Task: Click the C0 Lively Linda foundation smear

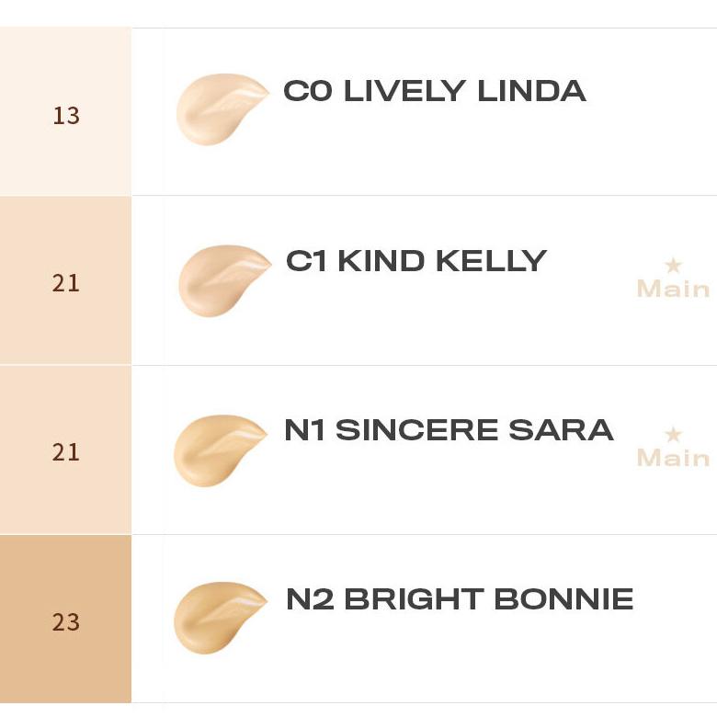Action: pos(219,109)
